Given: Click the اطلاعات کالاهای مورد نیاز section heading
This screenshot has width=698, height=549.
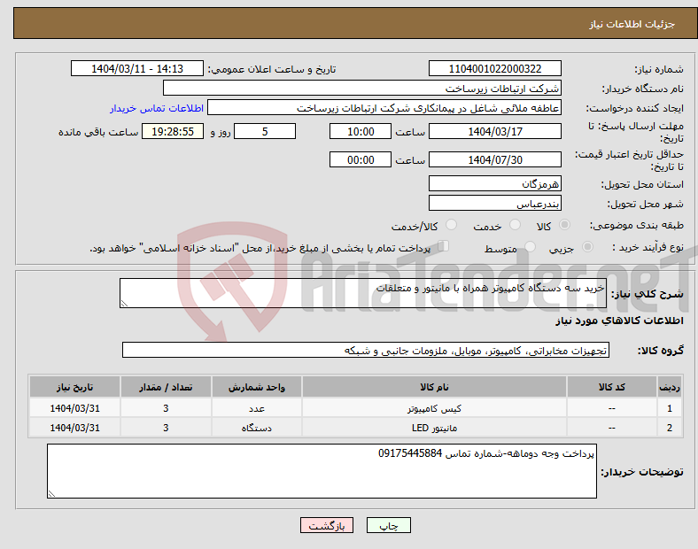Looking at the screenshot, I should pyautogui.click(x=619, y=321).
